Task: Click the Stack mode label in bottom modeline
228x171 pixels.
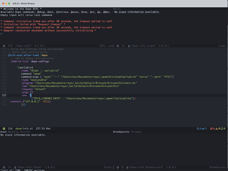Action: click(108, 167)
